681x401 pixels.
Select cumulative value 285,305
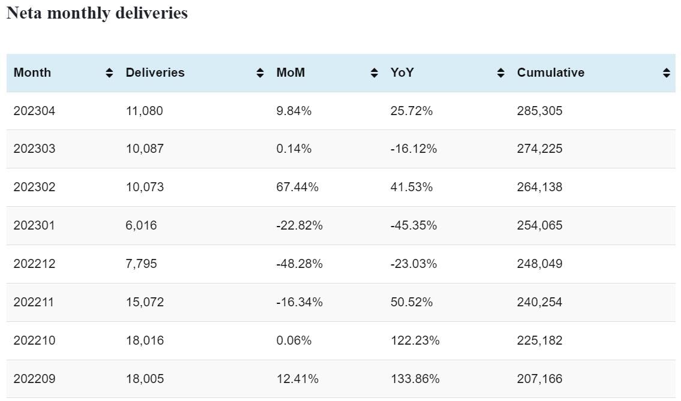point(540,111)
